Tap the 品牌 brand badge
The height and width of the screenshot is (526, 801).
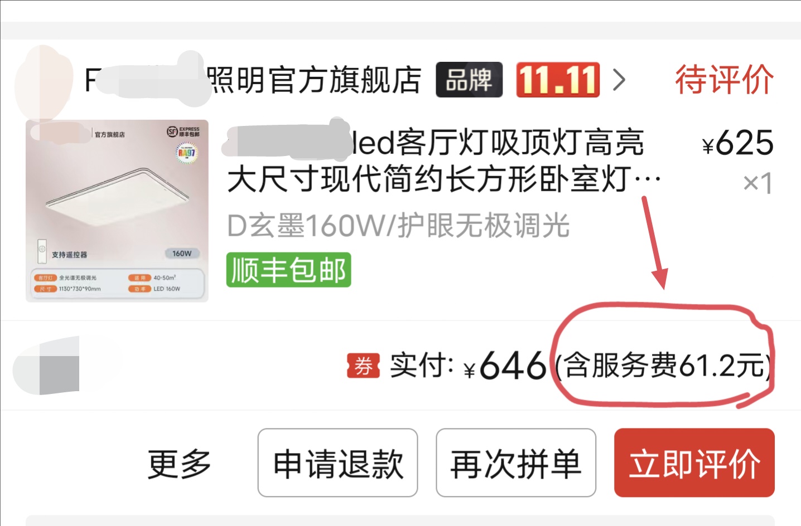pos(469,80)
